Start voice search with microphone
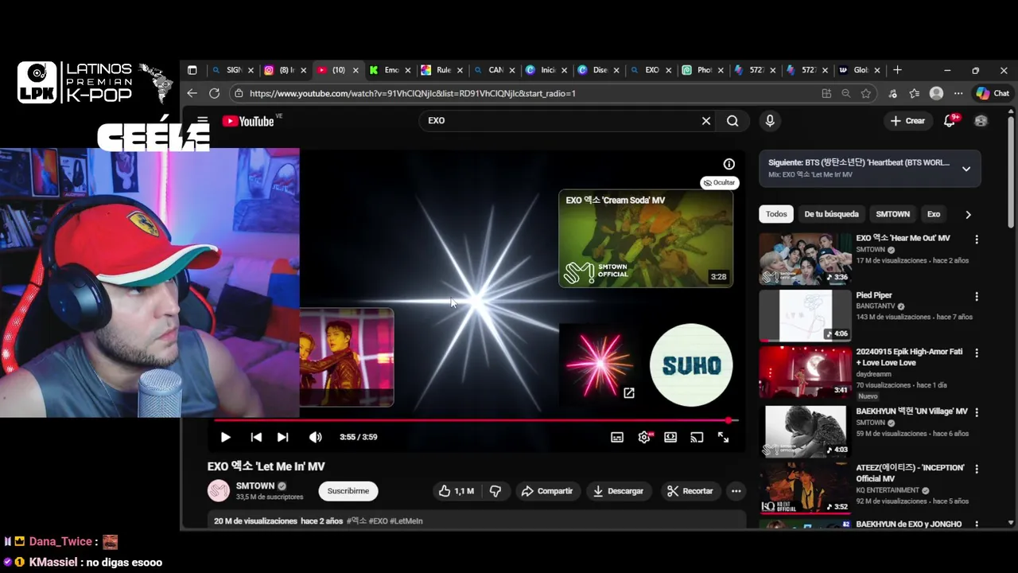Screen dimensions: 1018x573 point(769,121)
